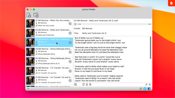This screenshot has height=98, width=175.
Task: Click the globe web search icon
Action: 90,85
